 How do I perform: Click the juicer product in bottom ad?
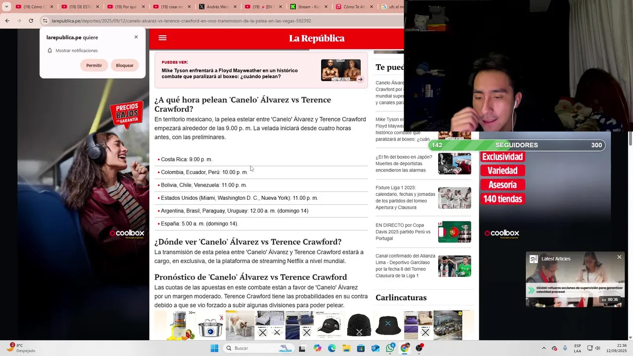point(180,325)
